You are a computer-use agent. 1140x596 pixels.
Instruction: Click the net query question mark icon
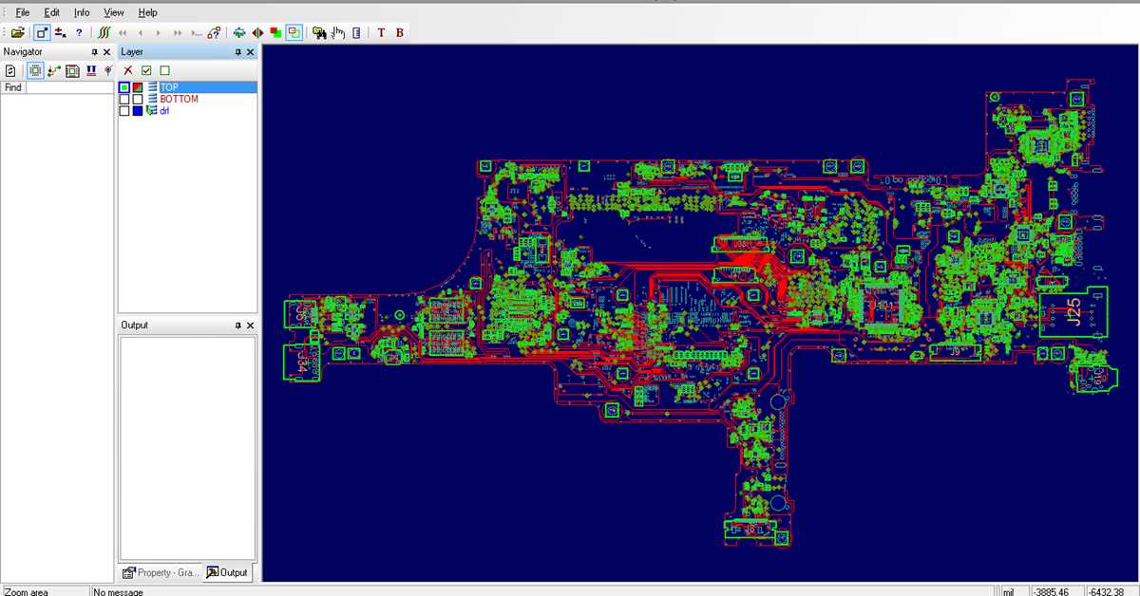click(x=215, y=32)
